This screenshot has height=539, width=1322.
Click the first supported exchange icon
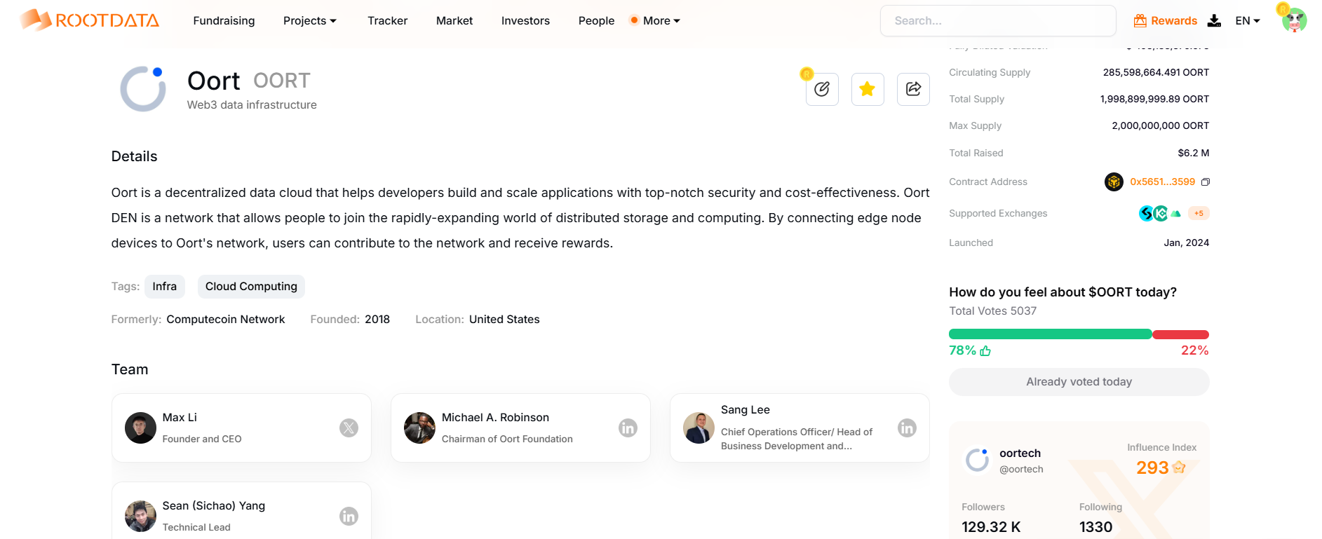pyautogui.click(x=1146, y=213)
